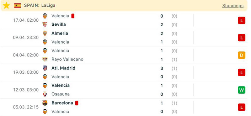Click the Valencia crest in the Sevilla match
Viewport: 251px width, 116px height.
(x=45, y=16)
